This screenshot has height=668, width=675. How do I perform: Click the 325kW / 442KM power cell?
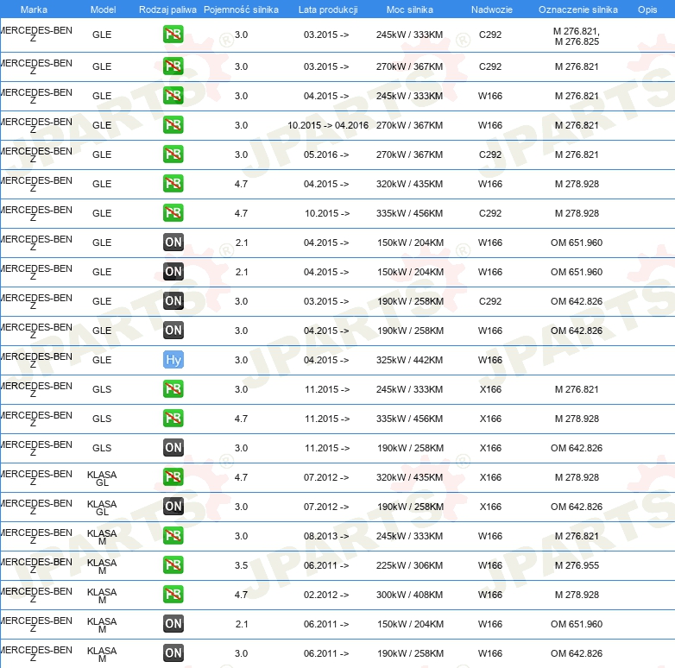tap(409, 360)
